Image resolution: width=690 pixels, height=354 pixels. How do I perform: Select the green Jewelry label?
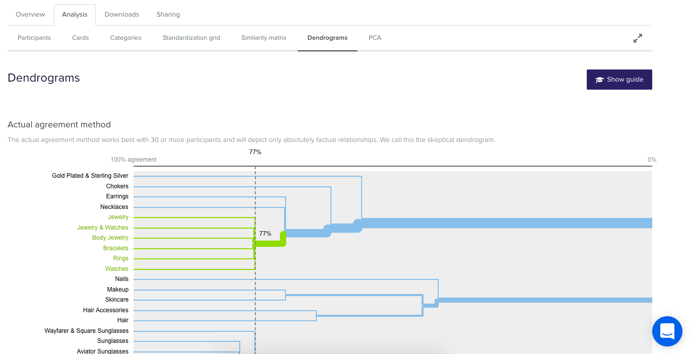(x=118, y=217)
